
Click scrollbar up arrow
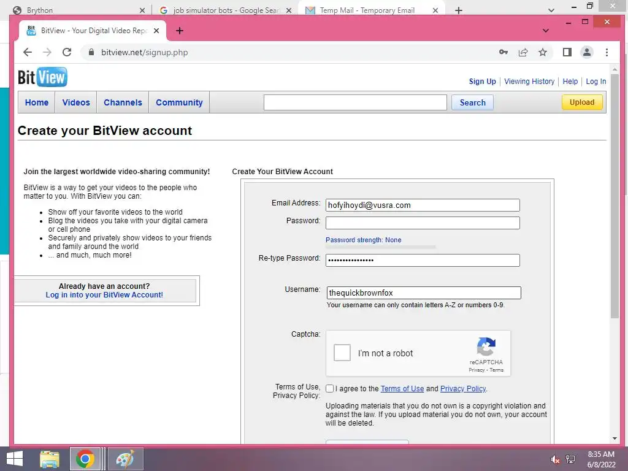(x=615, y=70)
